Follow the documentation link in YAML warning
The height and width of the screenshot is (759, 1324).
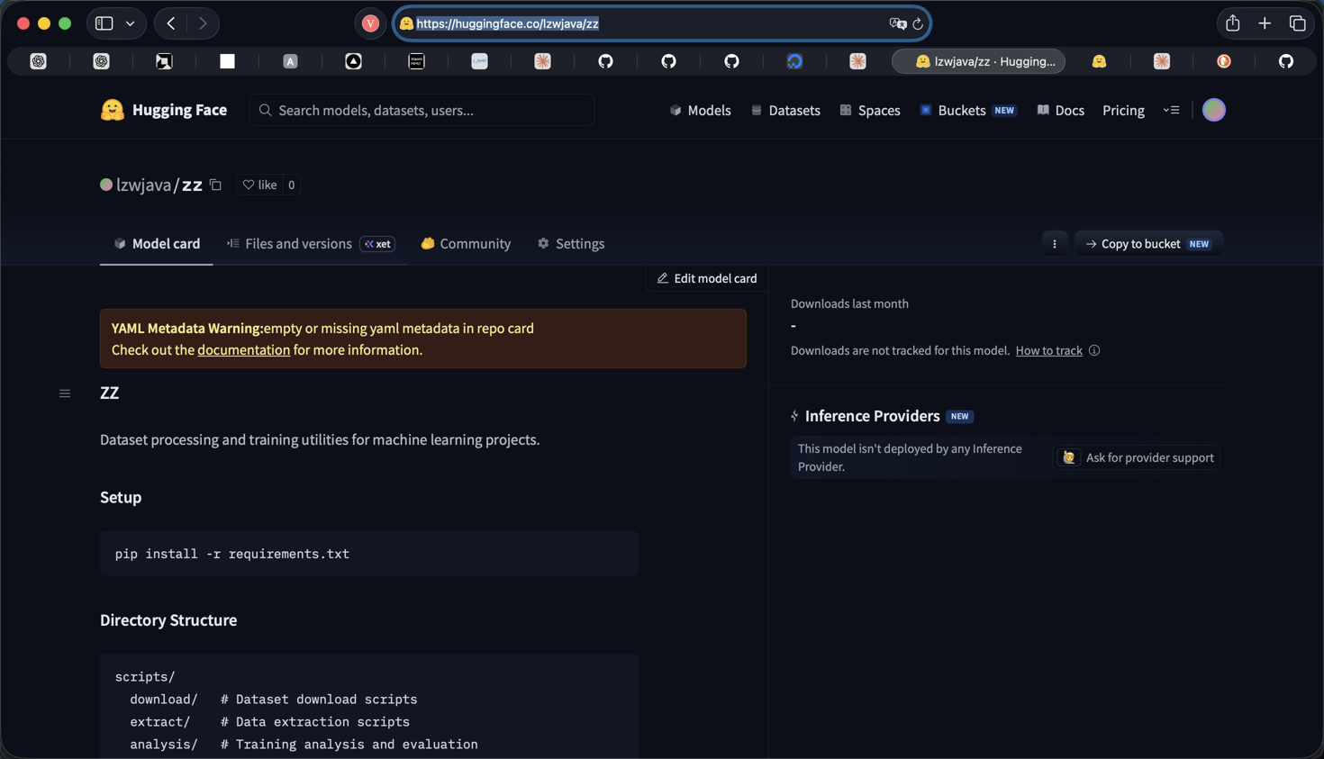243,349
